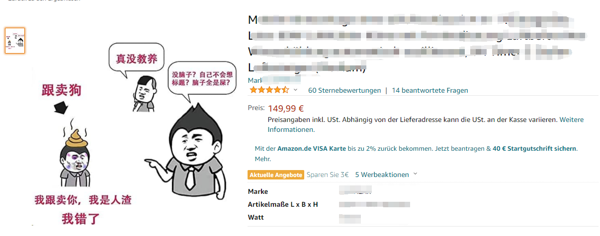Click the orange star rating icons
The image size is (600, 236).
(269, 90)
